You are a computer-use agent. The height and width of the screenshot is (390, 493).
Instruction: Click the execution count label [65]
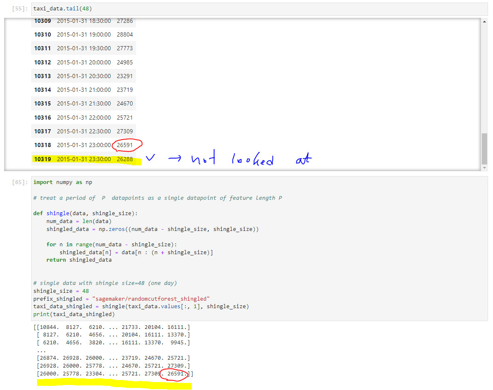point(18,182)
